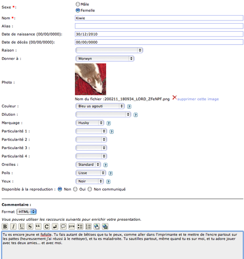Insert a line break with the return-arrow icon

[x=55, y=227]
